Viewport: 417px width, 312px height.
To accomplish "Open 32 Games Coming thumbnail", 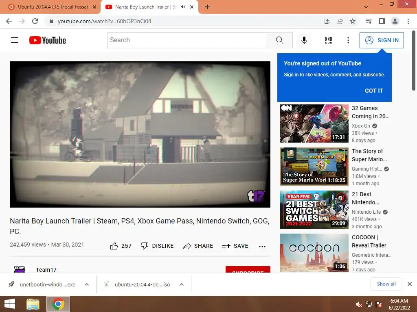I will click(314, 123).
